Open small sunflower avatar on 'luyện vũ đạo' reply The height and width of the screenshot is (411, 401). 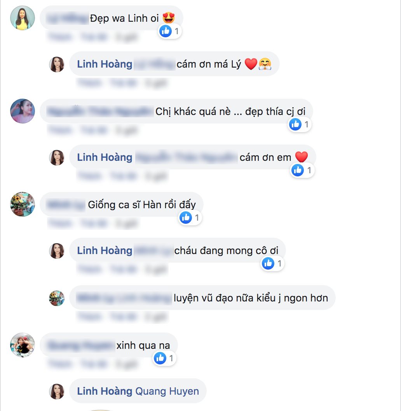click(57, 298)
